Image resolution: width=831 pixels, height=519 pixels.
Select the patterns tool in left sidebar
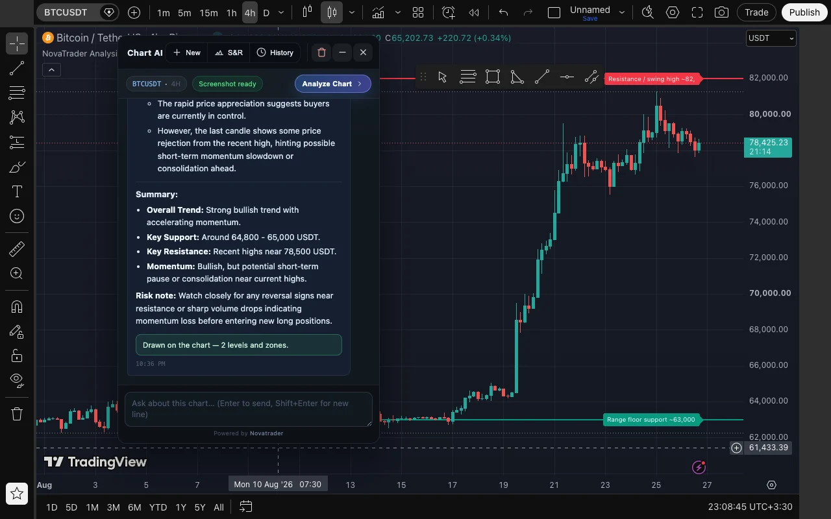pyautogui.click(x=17, y=117)
